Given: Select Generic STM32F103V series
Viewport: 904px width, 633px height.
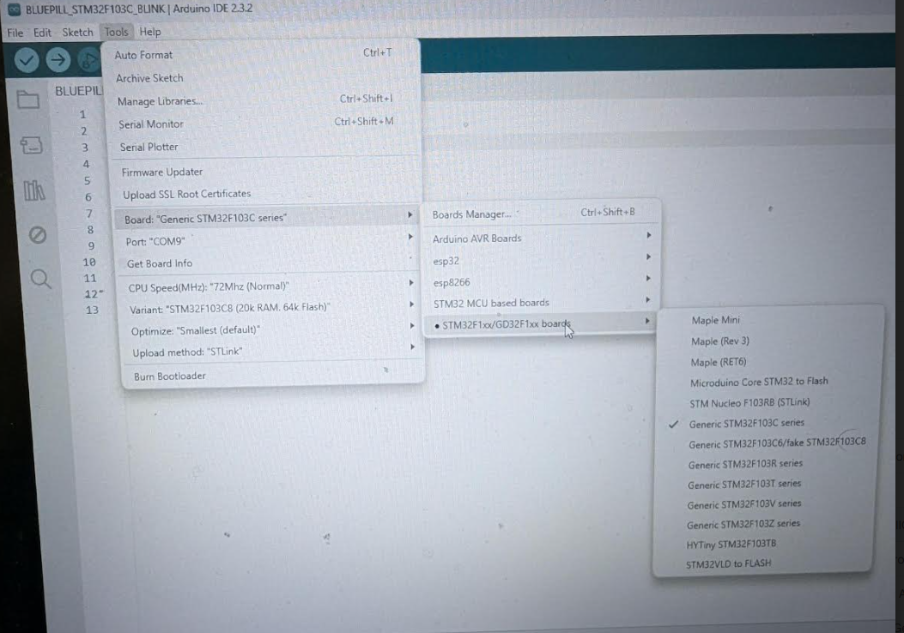Looking at the screenshot, I should click(766, 504).
